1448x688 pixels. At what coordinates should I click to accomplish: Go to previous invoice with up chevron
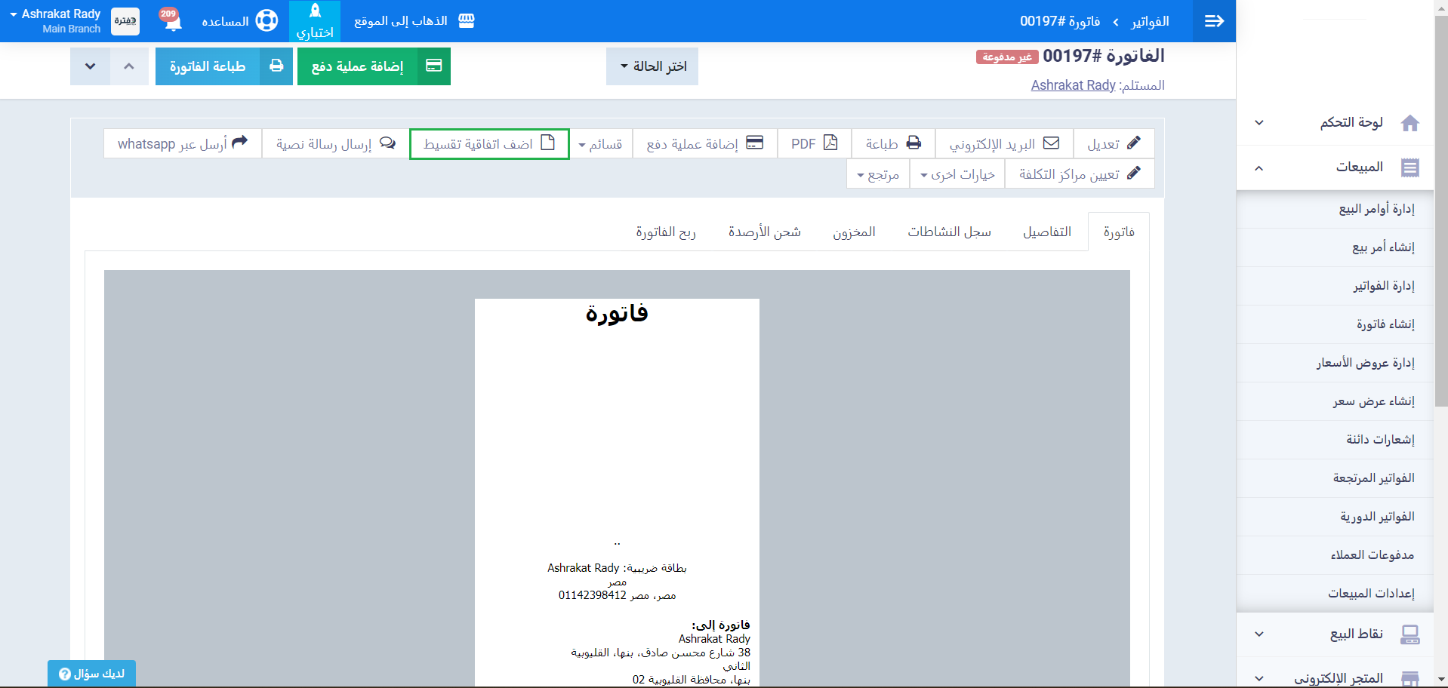point(129,66)
